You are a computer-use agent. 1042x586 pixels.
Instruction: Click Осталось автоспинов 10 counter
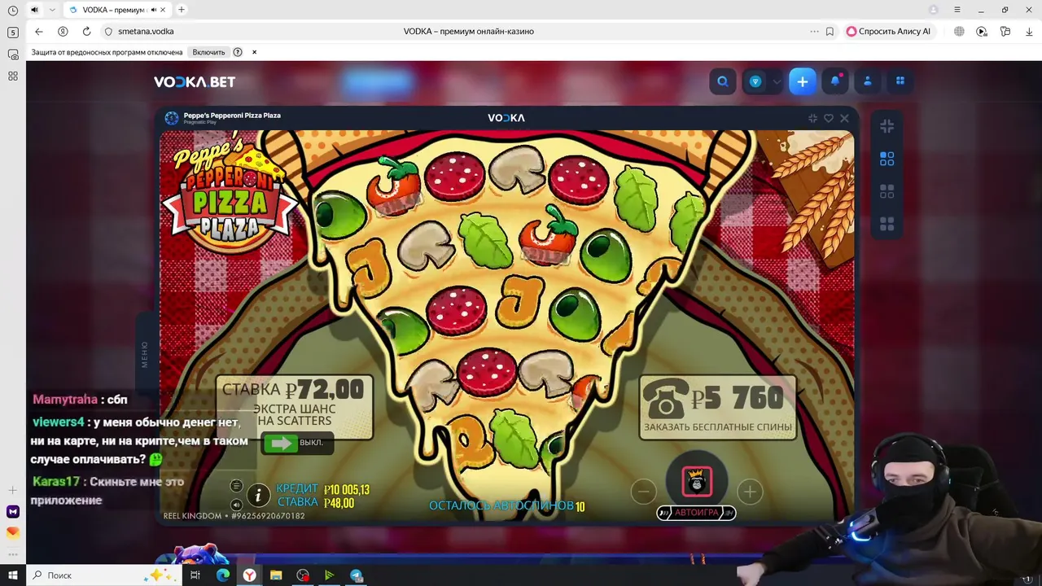click(x=506, y=506)
